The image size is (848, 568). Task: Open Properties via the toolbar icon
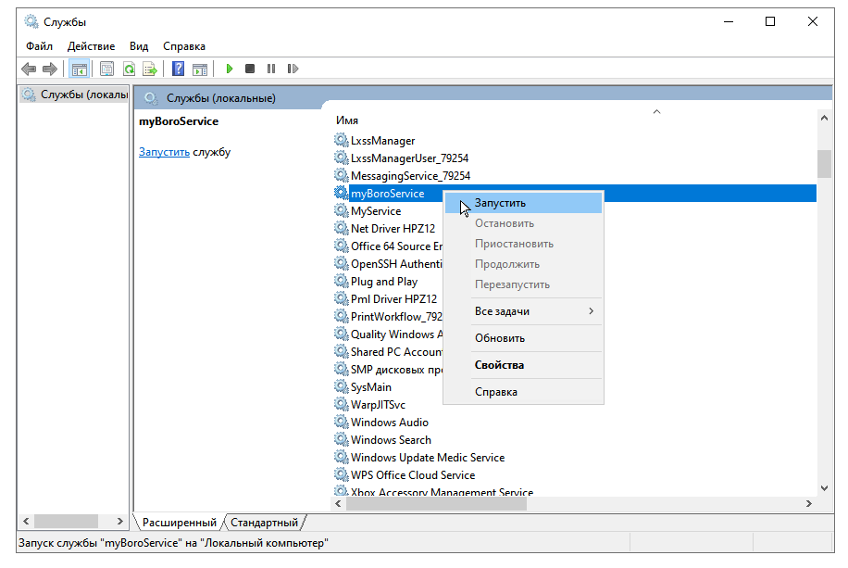[107, 69]
